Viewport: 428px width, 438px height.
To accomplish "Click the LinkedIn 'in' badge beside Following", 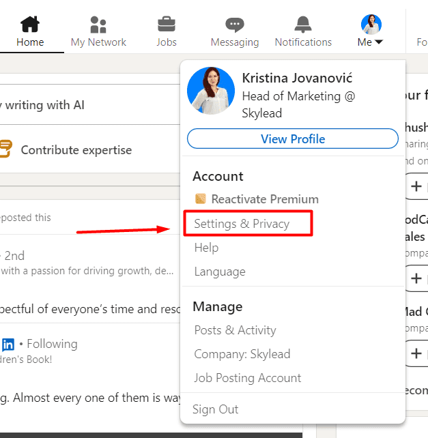I will click(8, 345).
